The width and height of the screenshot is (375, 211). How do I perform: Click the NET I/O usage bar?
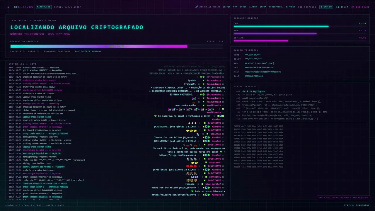300,41
